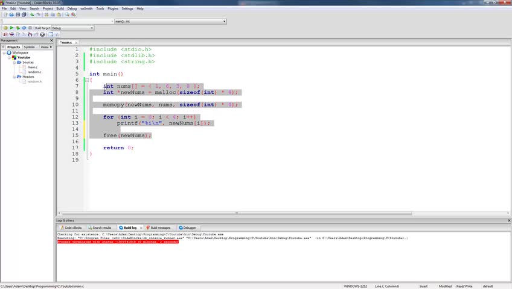Open random.h in the project tree
The width and height of the screenshot is (512, 289).
tap(34, 82)
